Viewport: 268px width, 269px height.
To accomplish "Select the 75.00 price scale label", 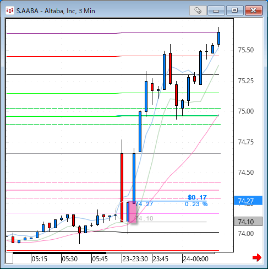I will (246, 111).
